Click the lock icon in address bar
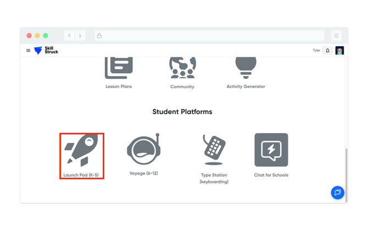This screenshot has width=368, height=230. pos(99,36)
